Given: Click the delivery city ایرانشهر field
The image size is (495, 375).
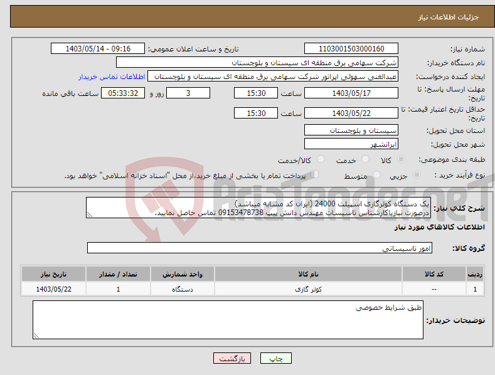Looking at the screenshot, I should point(351,144).
